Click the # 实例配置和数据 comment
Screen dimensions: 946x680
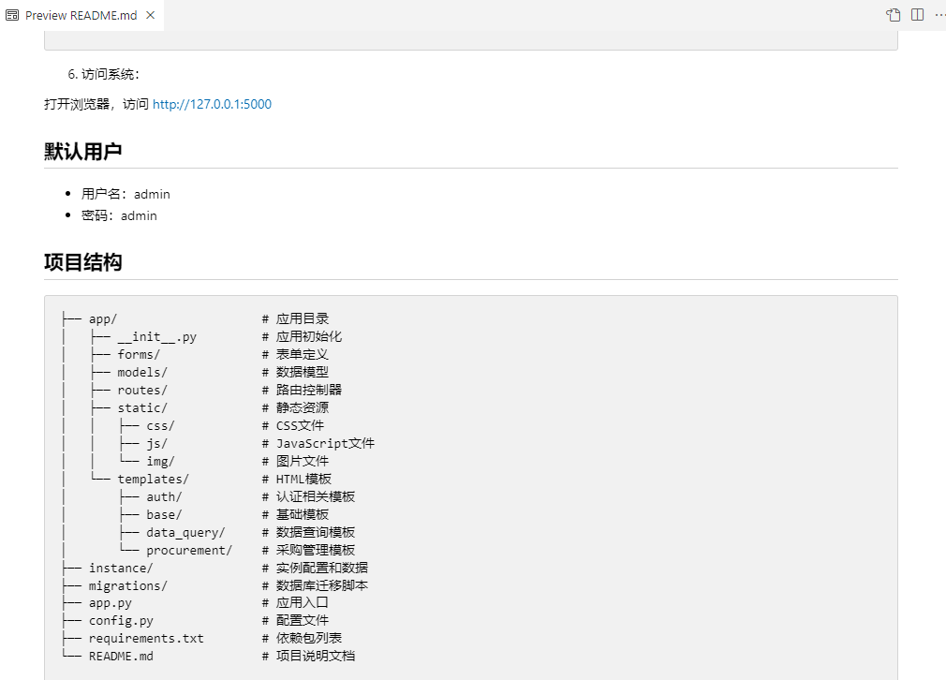pyautogui.click(x=316, y=569)
